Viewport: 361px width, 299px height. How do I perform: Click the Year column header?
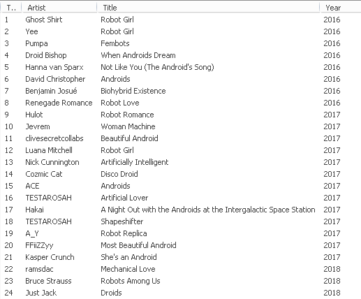pos(340,8)
